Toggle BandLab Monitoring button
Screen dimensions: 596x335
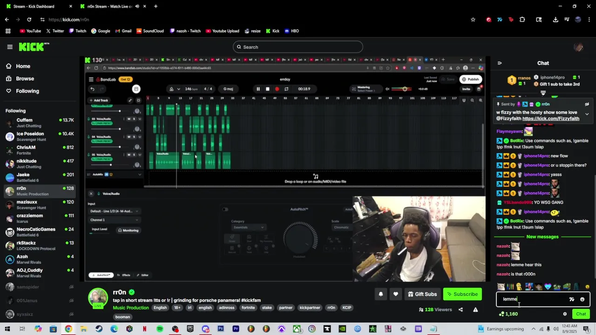coord(128,230)
